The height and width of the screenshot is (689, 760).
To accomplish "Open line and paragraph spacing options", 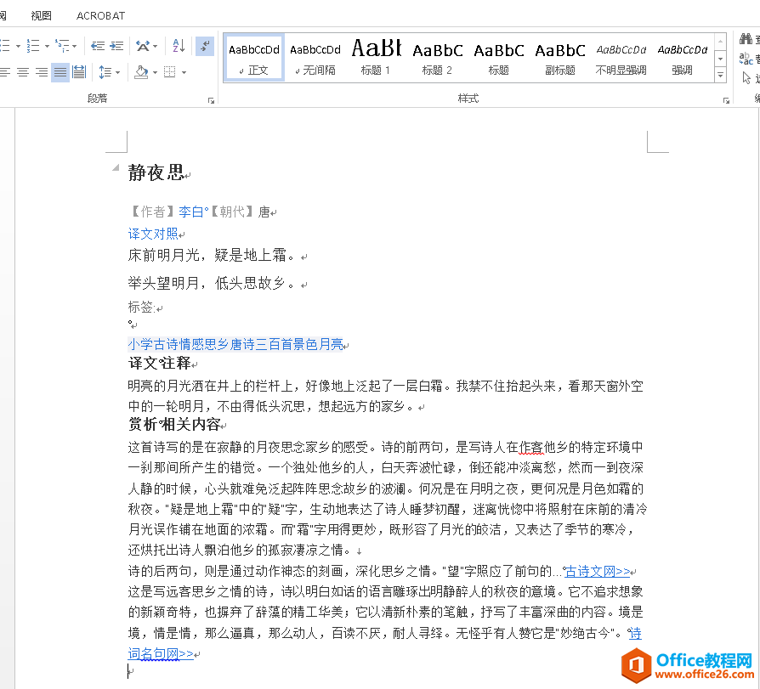I will [x=105, y=73].
